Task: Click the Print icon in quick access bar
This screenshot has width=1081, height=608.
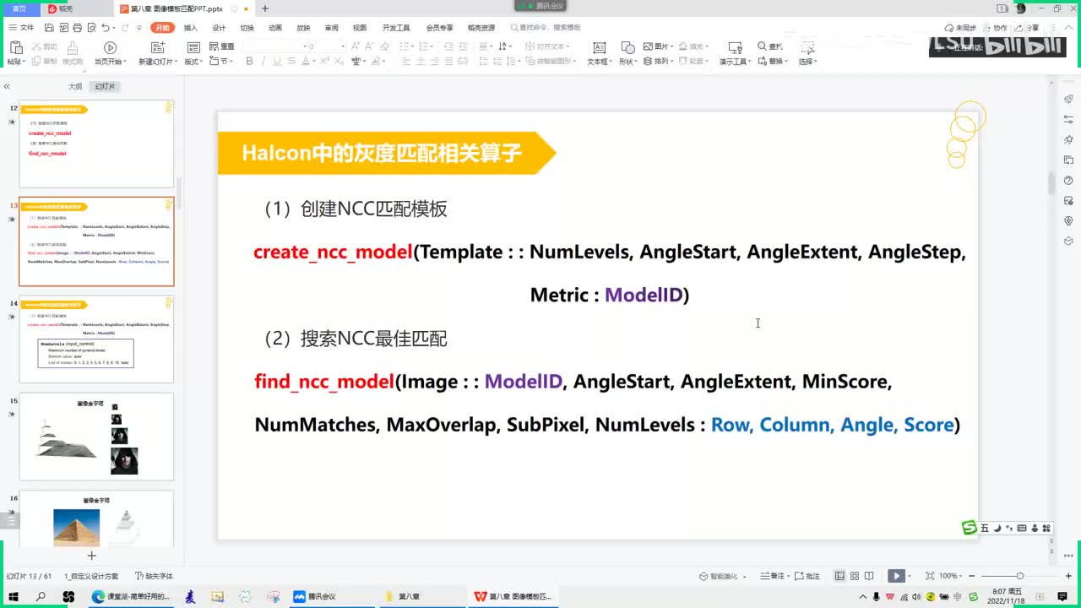Action: [78, 28]
